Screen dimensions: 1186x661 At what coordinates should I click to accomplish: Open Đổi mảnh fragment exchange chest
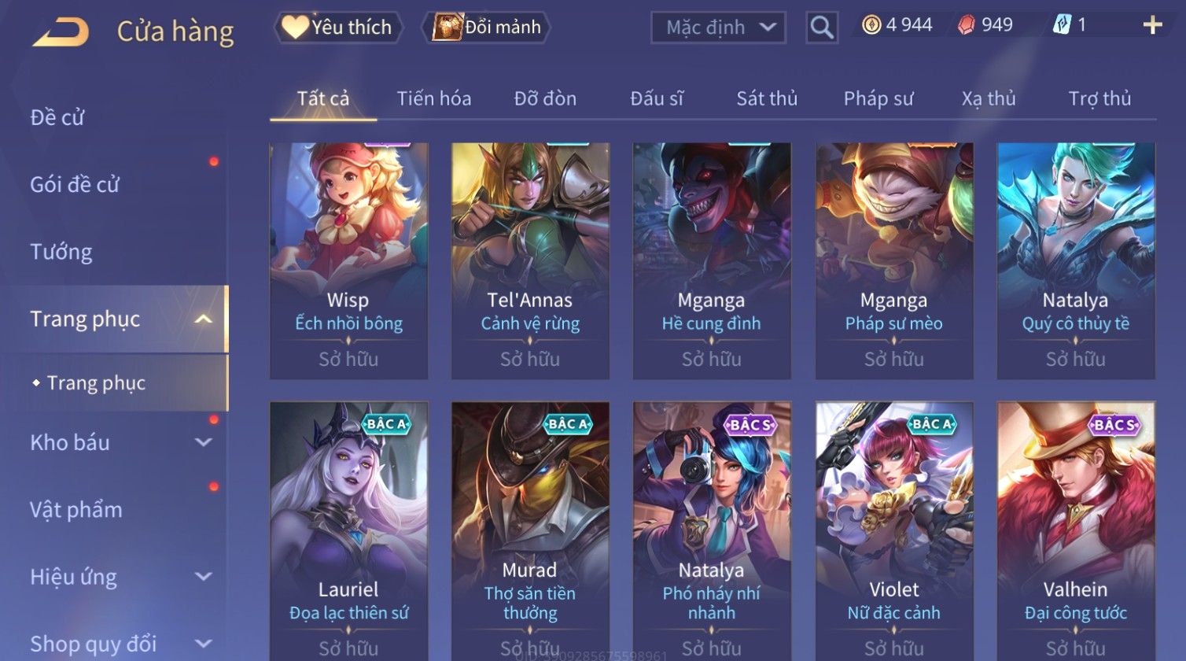coord(486,28)
